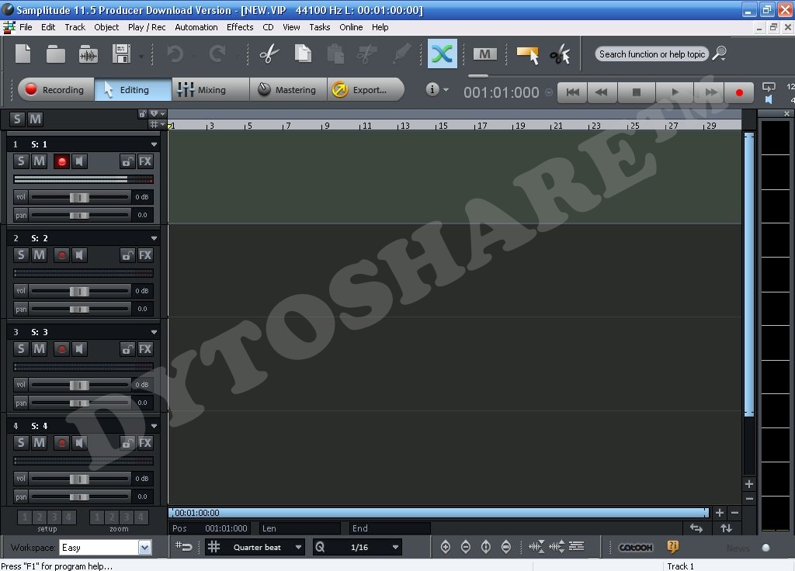This screenshot has height=571, width=795.
Task: Disarm record on track 1
Action: click(x=62, y=161)
